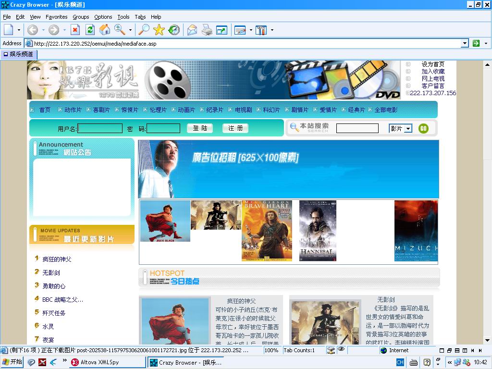Open the 动作片 category link
The height and width of the screenshot is (369, 492).
coord(73,110)
